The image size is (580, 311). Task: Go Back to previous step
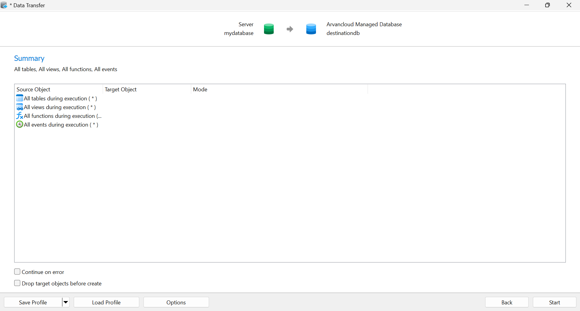(x=507, y=302)
